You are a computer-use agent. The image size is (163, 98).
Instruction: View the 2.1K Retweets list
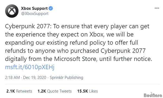pos(19,91)
